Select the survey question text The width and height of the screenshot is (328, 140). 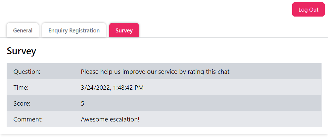tap(155, 71)
